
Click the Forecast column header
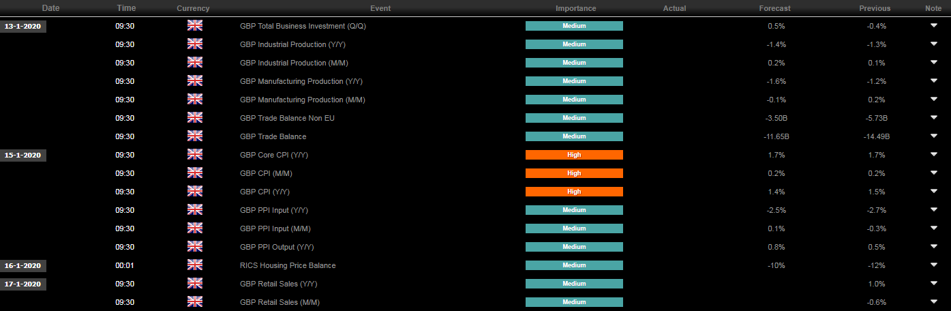774,8
